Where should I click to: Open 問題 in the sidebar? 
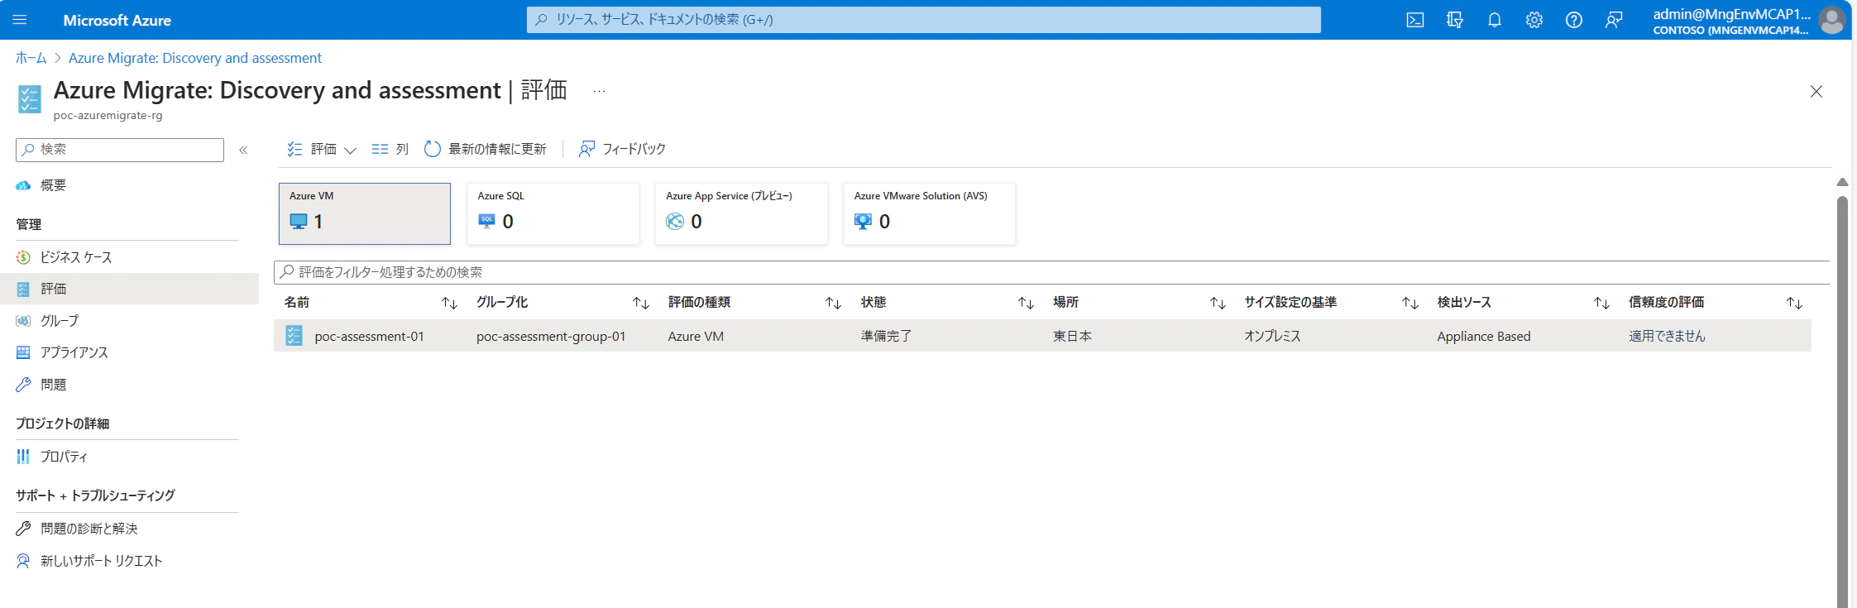[53, 385]
